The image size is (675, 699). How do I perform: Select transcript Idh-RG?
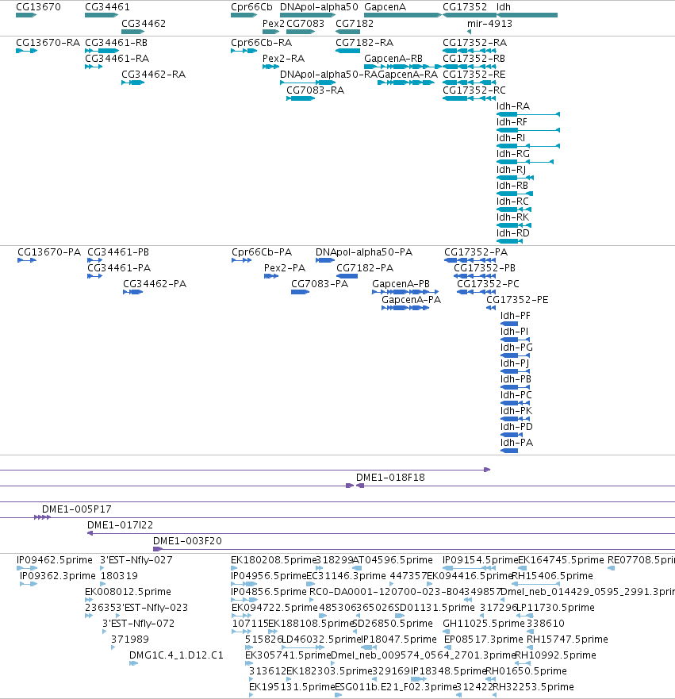[525, 162]
